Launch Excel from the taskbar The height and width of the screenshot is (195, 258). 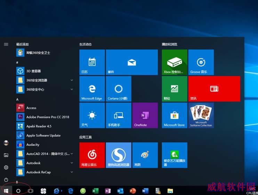point(95,191)
